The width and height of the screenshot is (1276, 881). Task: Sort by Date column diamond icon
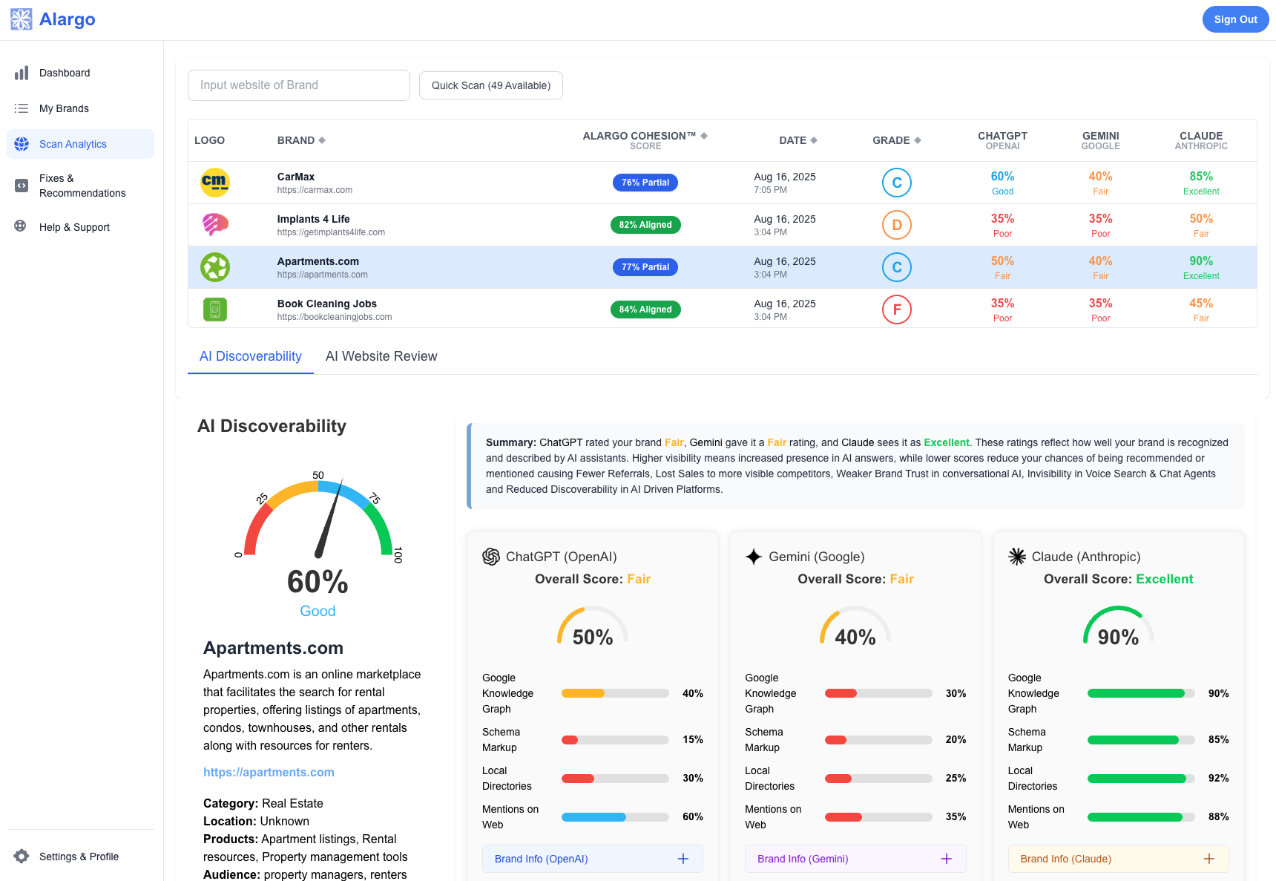point(814,140)
